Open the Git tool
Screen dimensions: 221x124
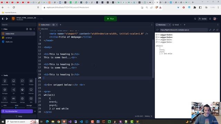[x=13, y=91]
